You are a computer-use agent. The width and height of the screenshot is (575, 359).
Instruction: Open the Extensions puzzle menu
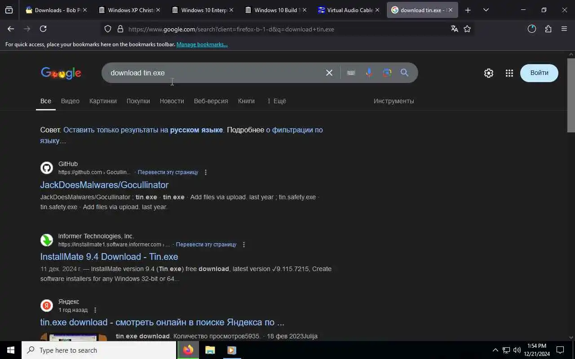point(548,29)
